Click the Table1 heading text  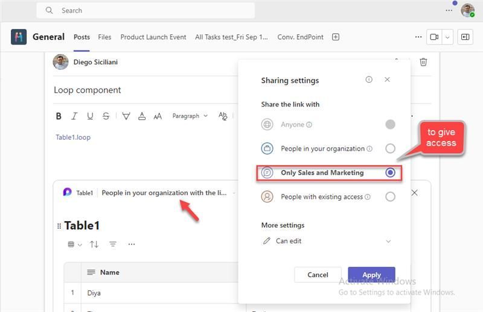[x=82, y=226]
